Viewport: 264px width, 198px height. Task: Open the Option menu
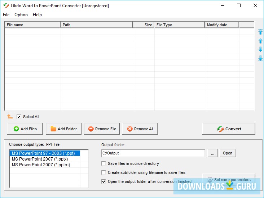point(21,15)
